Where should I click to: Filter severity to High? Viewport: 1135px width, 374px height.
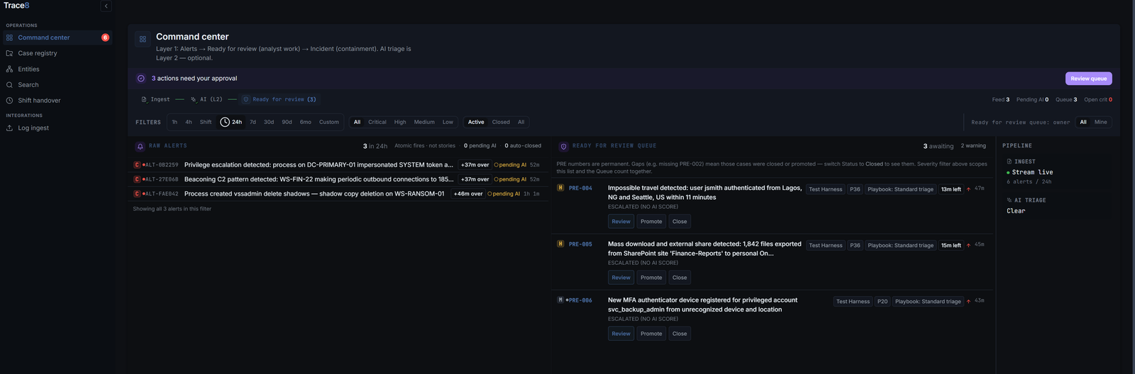400,122
